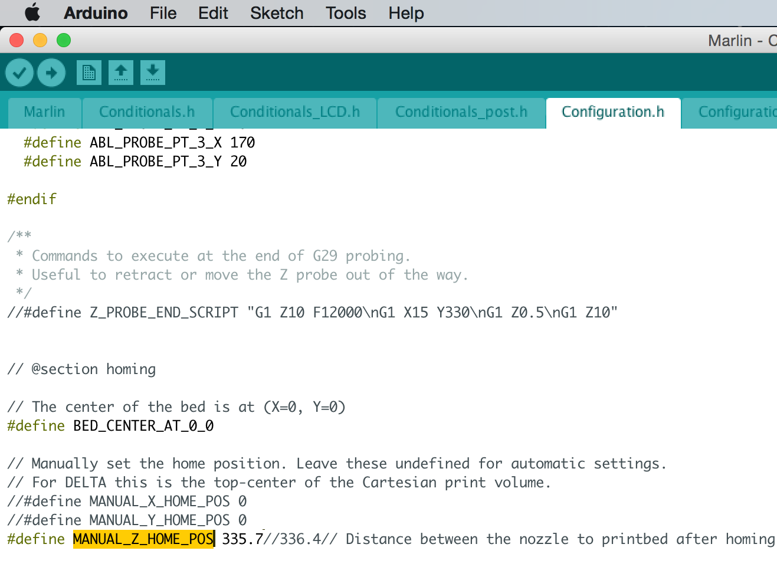
Task: Switch to the Conditionals_post.h tab
Action: pyautogui.click(x=461, y=112)
